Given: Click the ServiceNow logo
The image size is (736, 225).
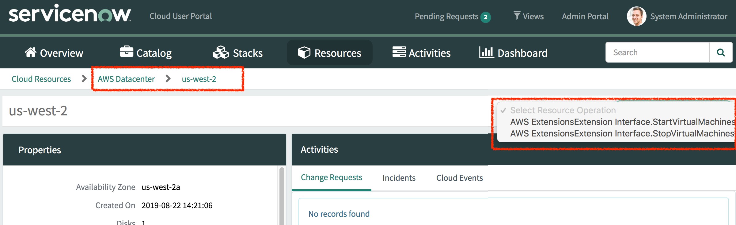Looking at the screenshot, I should pos(70,14).
